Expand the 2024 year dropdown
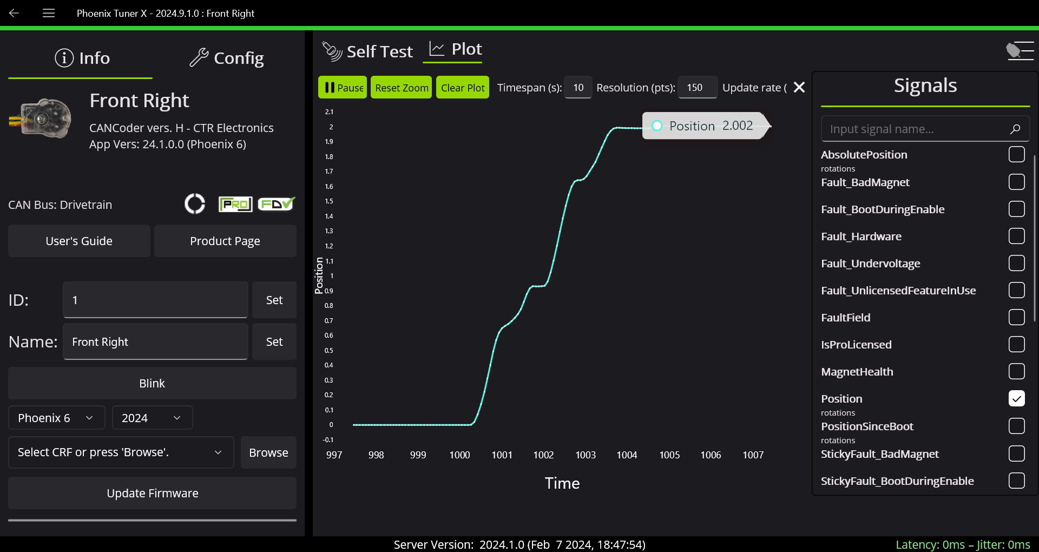This screenshot has height=552, width=1039. point(152,418)
